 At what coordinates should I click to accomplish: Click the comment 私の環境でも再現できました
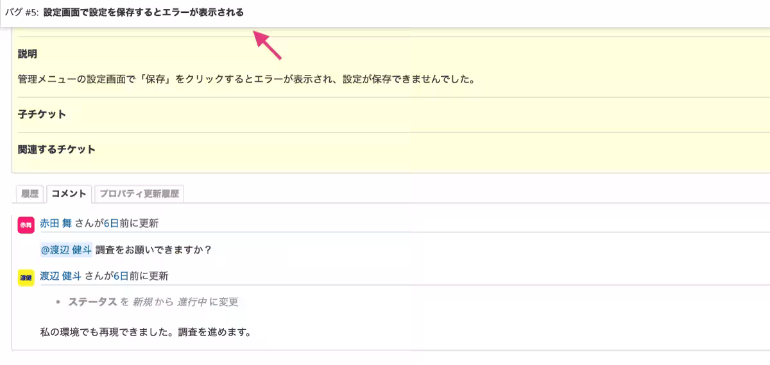(x=144, y=332)
